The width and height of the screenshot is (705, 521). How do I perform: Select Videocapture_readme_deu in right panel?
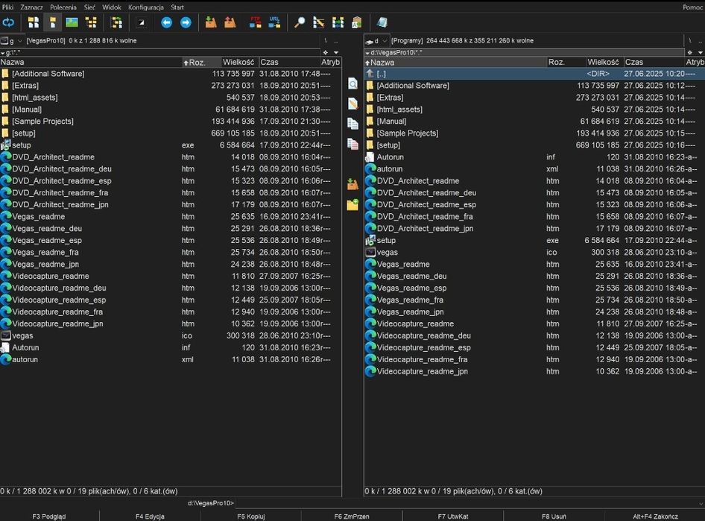[534, 336]
